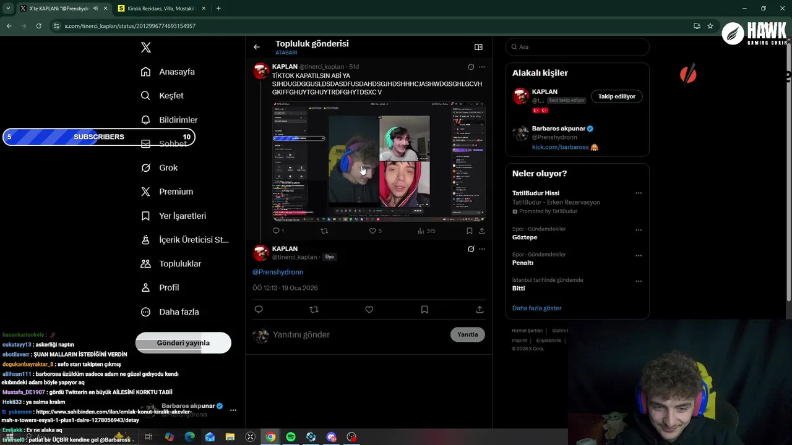Open more options for the Bitti trend

(639, 281)
